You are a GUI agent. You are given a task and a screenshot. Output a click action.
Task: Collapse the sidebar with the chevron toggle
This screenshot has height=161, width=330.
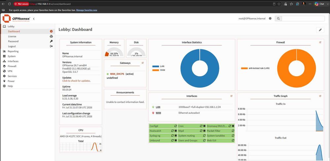[x=34, y=19]
